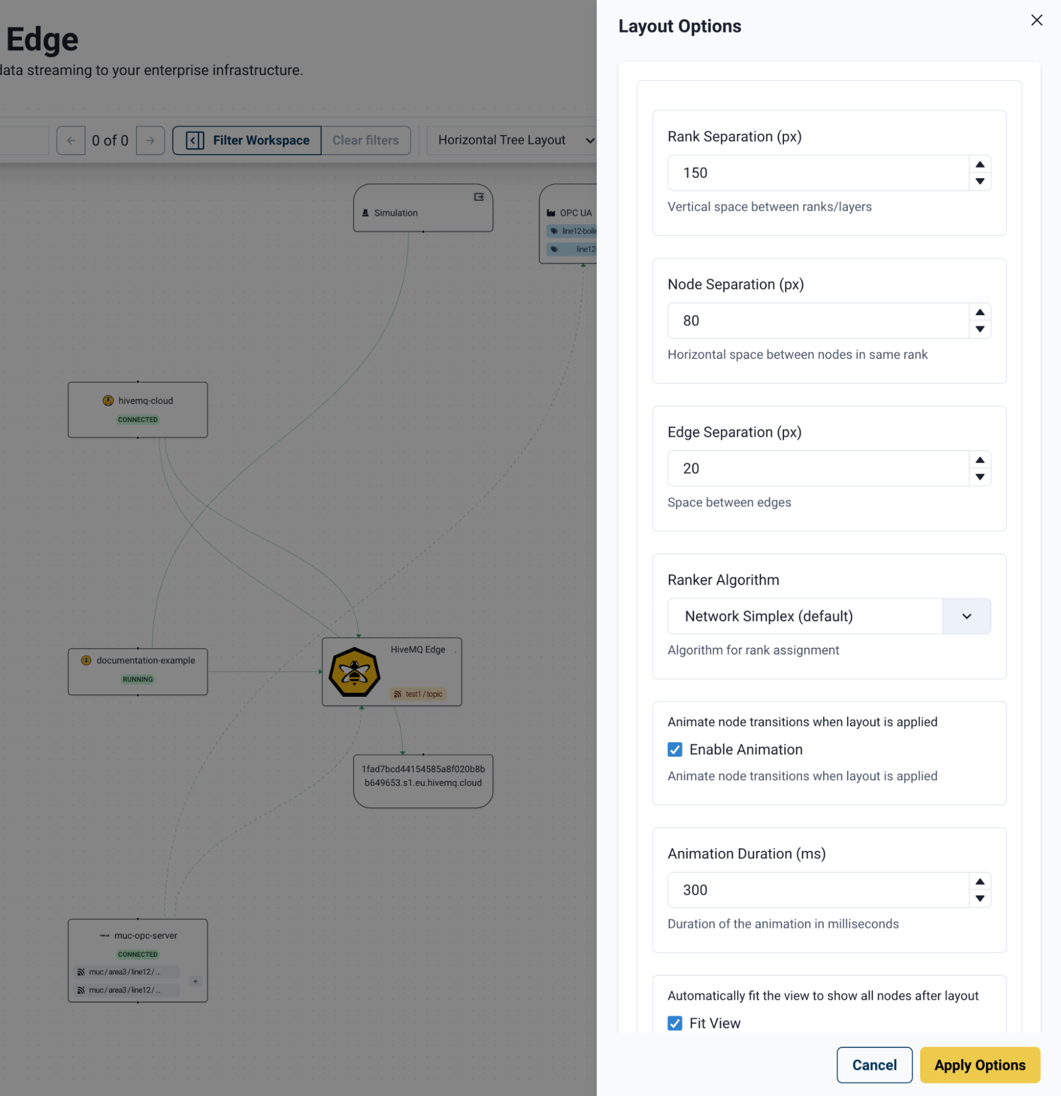Viewport: 1061px width, 1096px height.
Task: Click Cancel in Layout Options
Action: point(873,1065)
